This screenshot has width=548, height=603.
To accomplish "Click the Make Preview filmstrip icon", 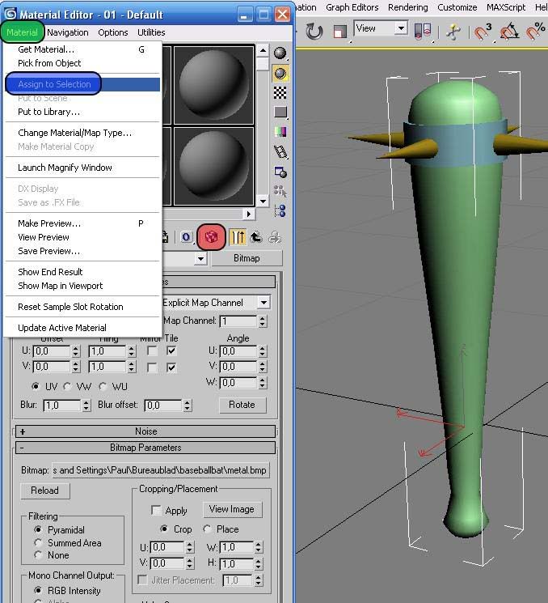I will pyautogui.click(x=280, y=152).
